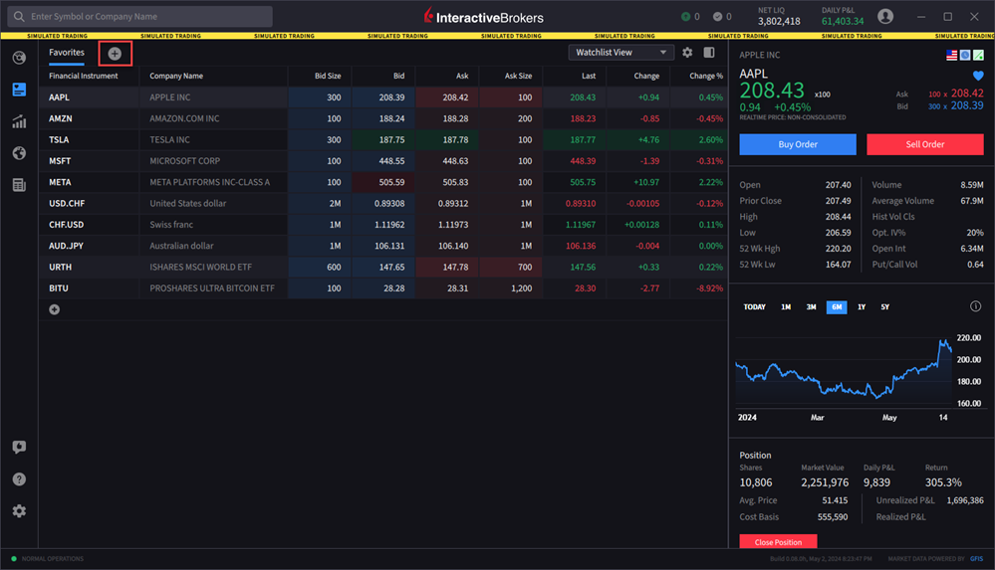
Task: Toggle the AAPL favorite heart
Action: (978, 76)
